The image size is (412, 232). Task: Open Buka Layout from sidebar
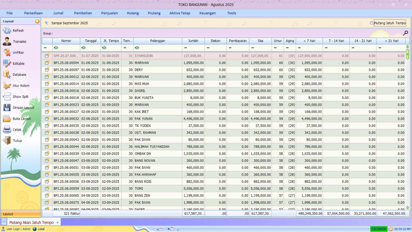click(7, 119)
